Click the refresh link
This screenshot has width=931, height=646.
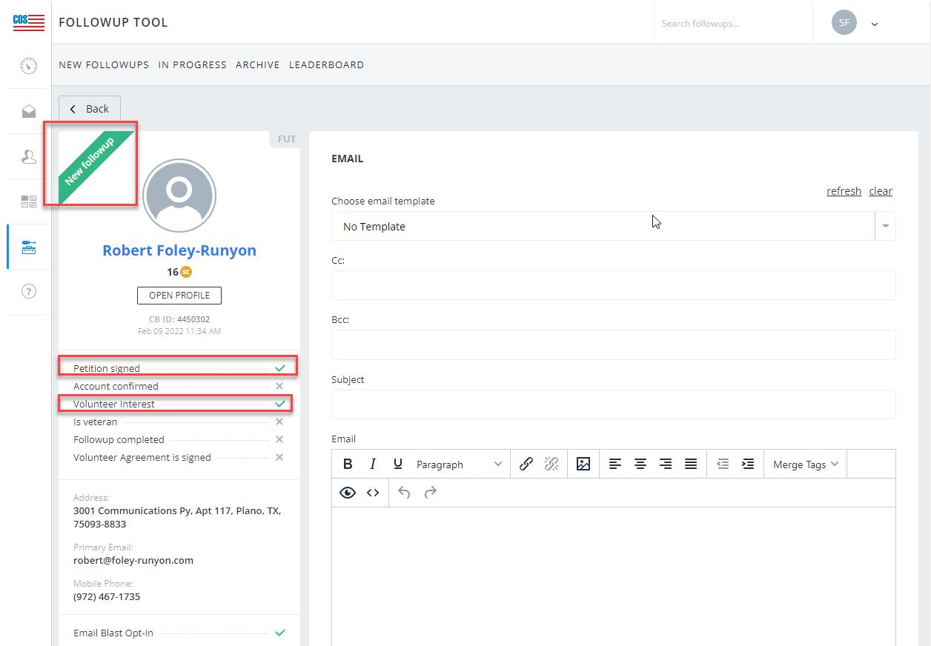pyautogui.click(x=844, y=191)
